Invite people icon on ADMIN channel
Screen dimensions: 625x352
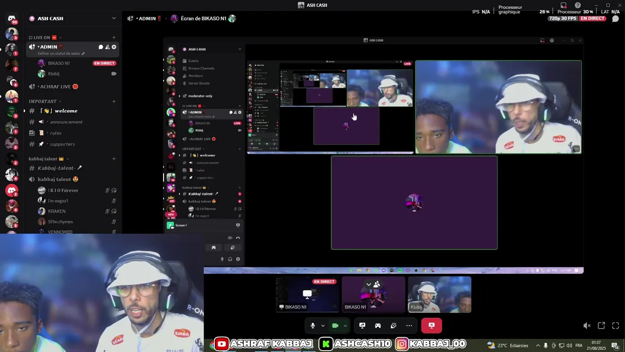click(107, 47)
